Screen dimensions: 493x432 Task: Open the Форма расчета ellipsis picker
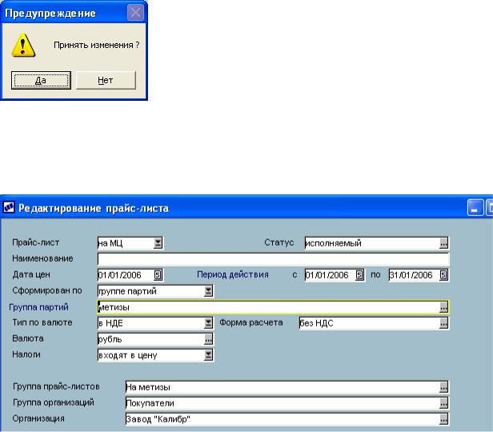click(x=443, y=323)
